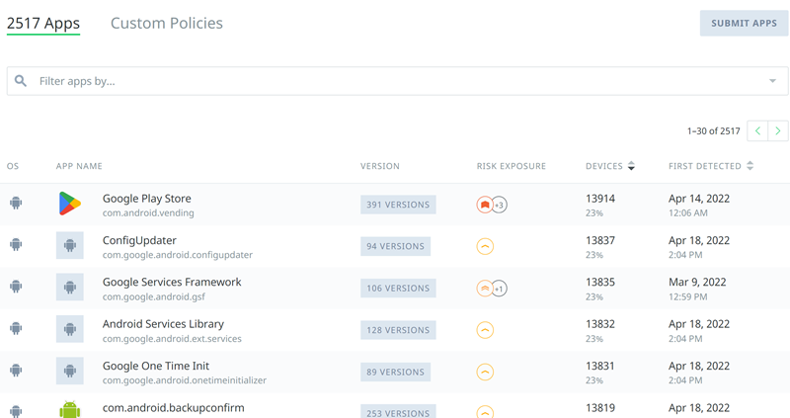Click Android OS icon in ConfigUpdater row
The image size is (790, 418).
point(16,245)
